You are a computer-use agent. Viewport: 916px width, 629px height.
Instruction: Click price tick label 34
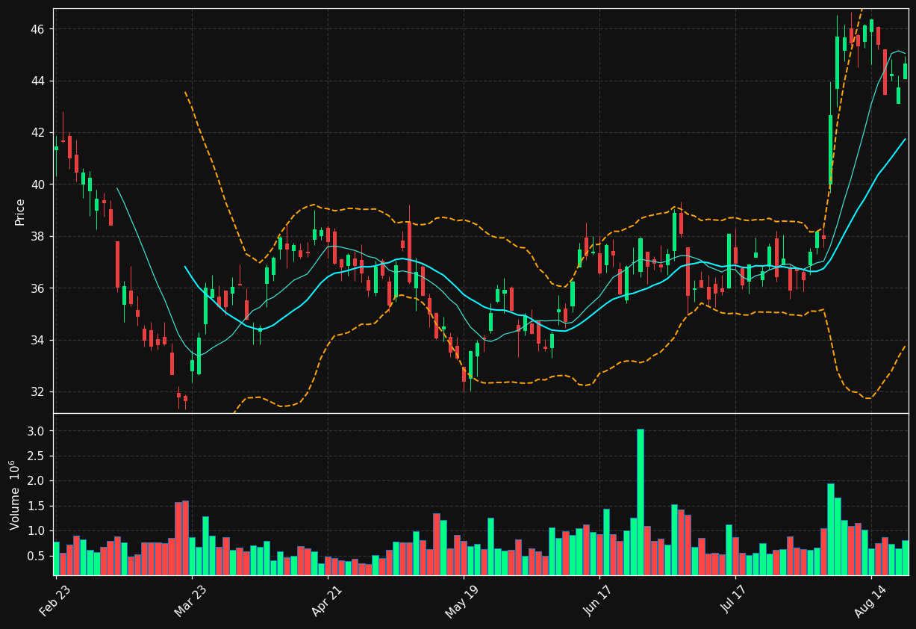pos(39,340)
